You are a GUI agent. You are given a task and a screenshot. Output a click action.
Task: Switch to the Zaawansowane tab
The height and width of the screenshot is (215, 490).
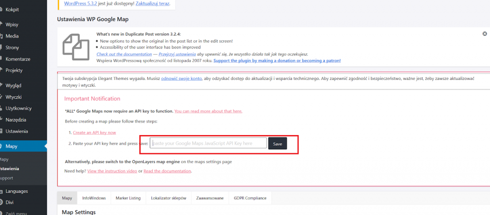click(210, 198)
